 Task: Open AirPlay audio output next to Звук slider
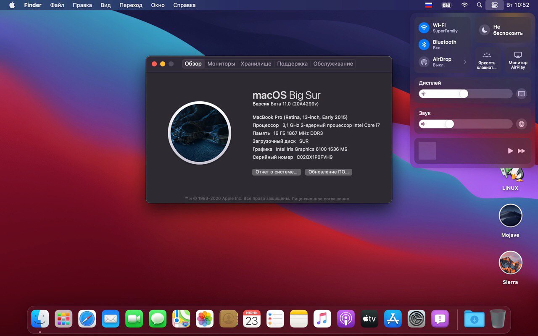[x=522, y=124]
